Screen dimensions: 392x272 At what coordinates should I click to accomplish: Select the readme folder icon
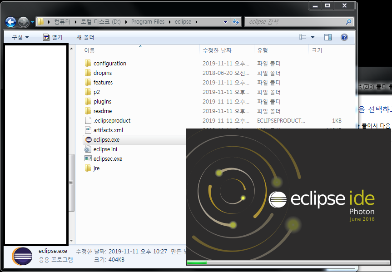(88, 111)
